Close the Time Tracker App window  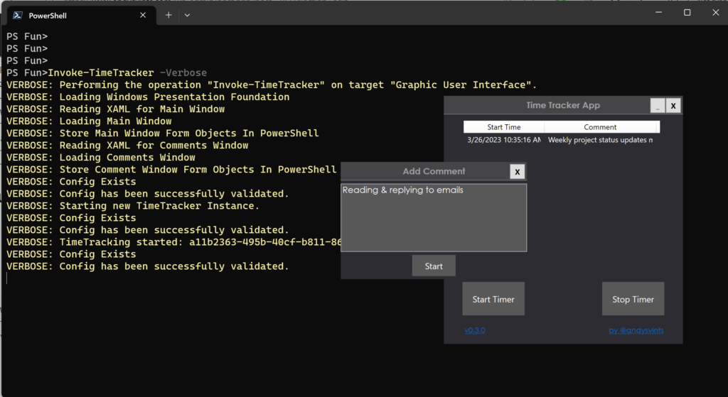point(673,106)
